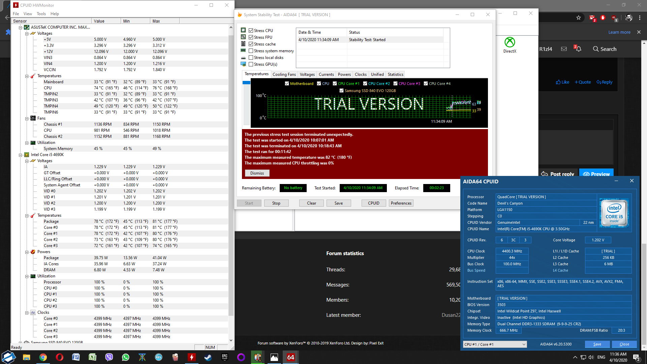Viewport: 647px width, 364px height.
Task: Open Steam from the taskbar
Action: (x=208, y=357)
